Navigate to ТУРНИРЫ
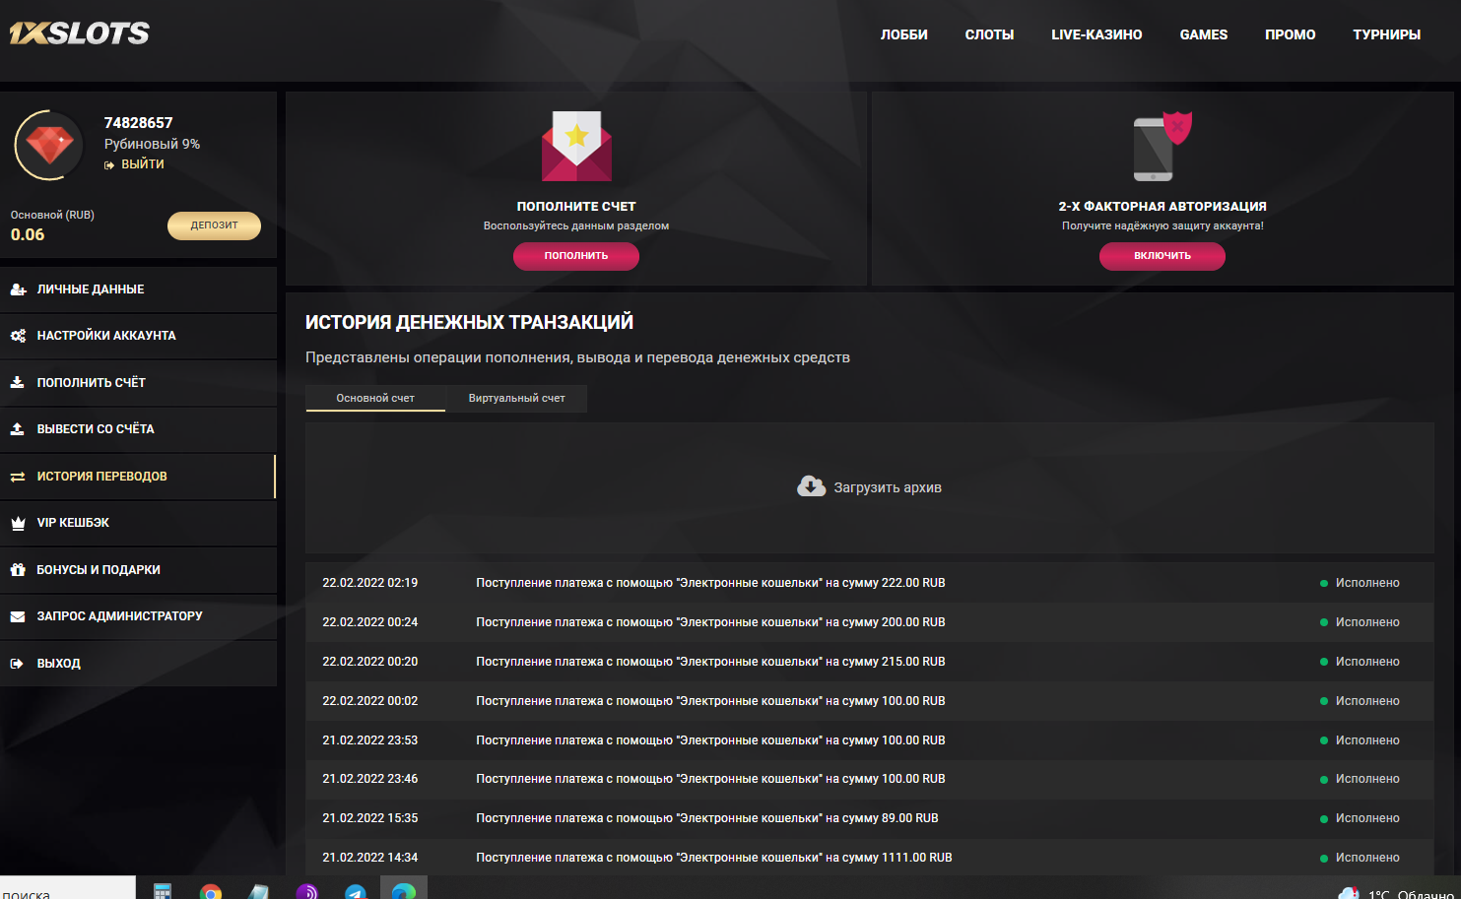 (1386, 34)
